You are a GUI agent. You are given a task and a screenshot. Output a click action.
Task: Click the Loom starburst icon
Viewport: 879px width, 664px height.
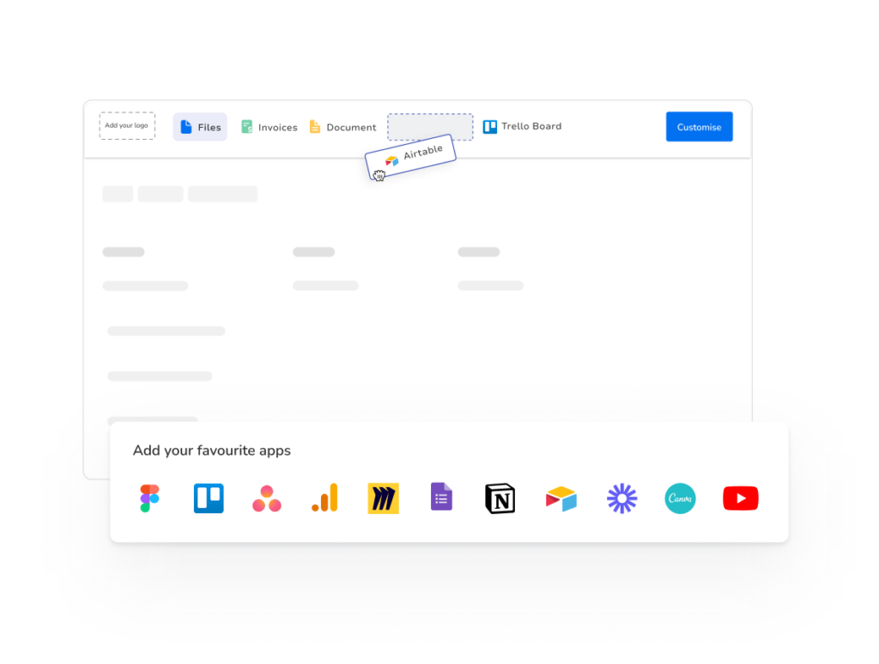coord(621,498)
